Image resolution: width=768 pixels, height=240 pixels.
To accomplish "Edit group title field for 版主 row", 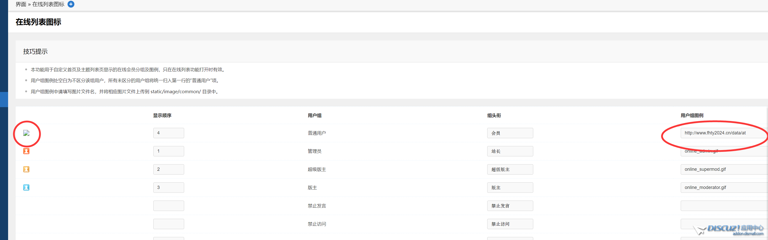I will coord(510,188).
